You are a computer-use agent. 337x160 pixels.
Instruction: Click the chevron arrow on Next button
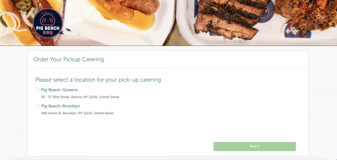pos(258,146)
